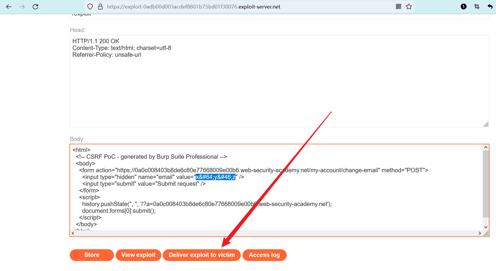Click the closing </body> tag line
The width and height of the screenshot is (496, 271).
[86, 224]
